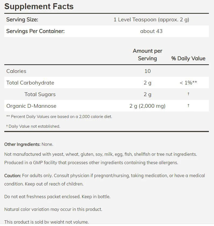
Task: Click the Percent Daily Values footnote
Action: pos(59,116)
